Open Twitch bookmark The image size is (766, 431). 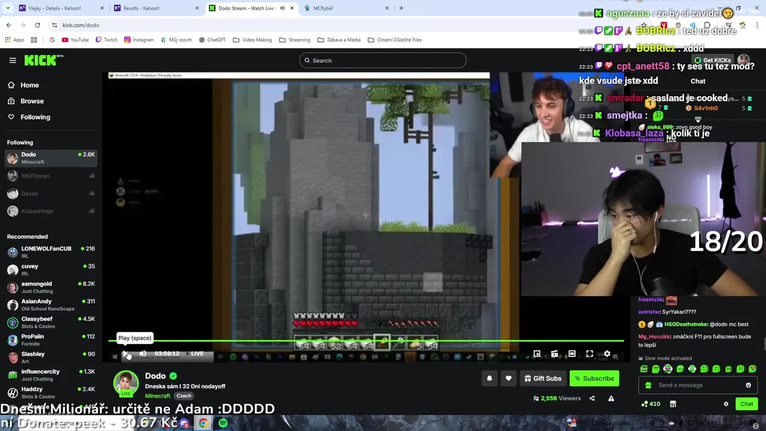(106, 40)
